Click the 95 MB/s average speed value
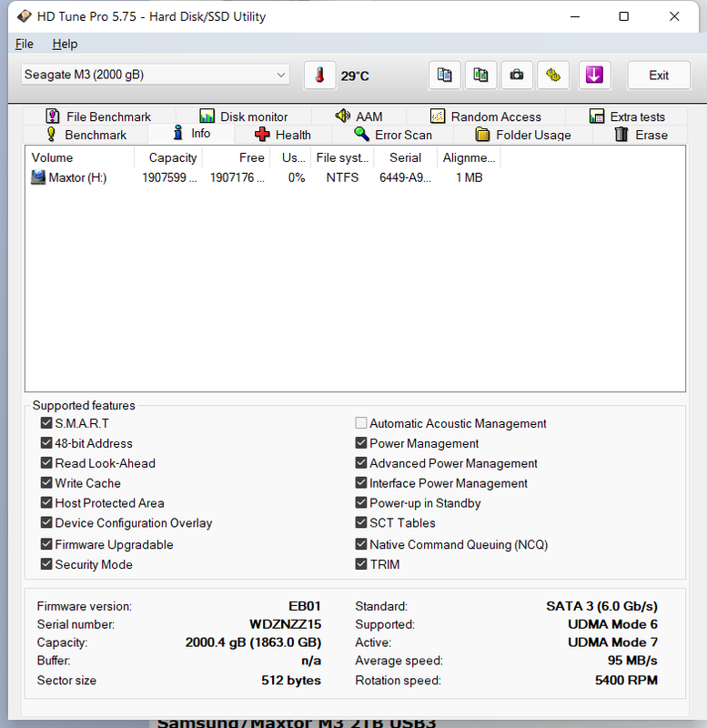The image size is (707, 728). coord(632,661)
